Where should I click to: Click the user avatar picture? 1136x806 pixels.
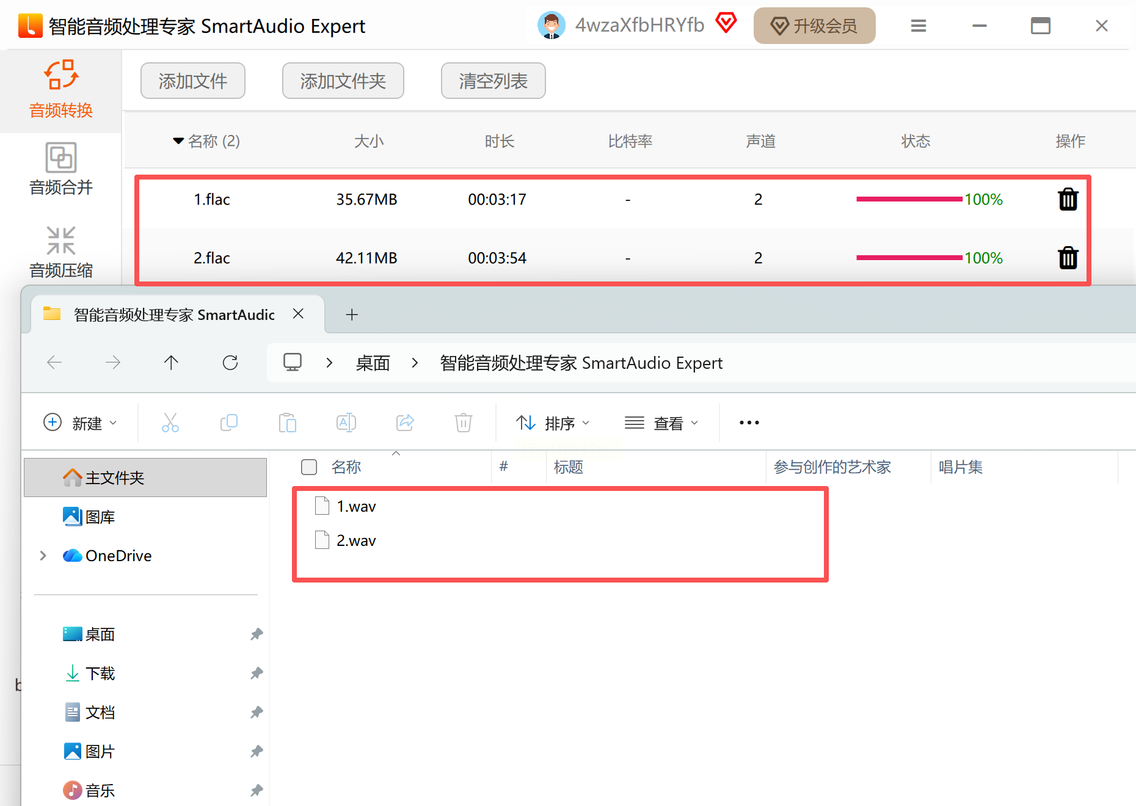551,26
